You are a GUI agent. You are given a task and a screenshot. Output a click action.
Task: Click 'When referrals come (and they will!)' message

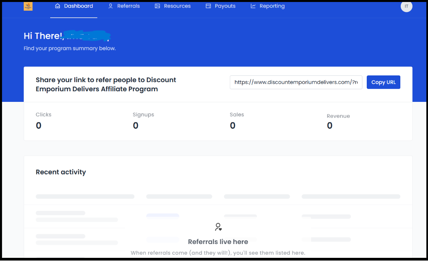click(x=218, y=253)
